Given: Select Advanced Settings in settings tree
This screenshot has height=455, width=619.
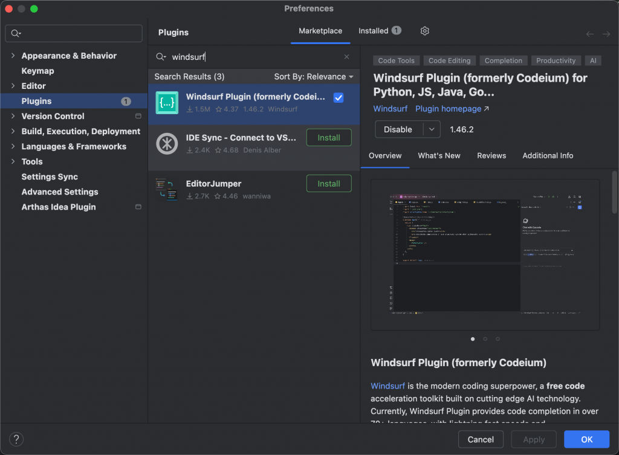Looking at the screenshot, I should (60, 192).
